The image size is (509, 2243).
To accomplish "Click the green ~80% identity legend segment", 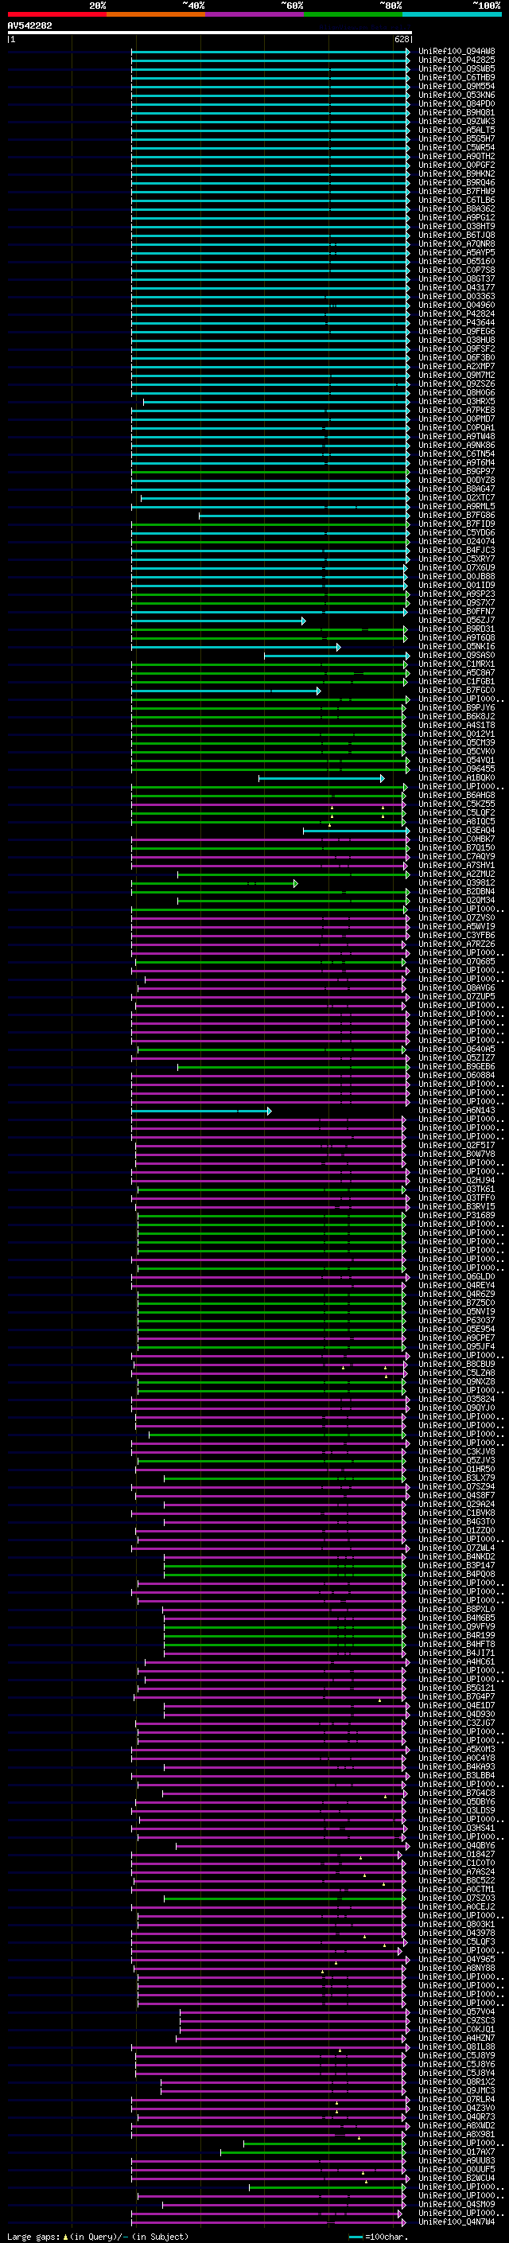I will pyautogui.click(x=352, y=14).
